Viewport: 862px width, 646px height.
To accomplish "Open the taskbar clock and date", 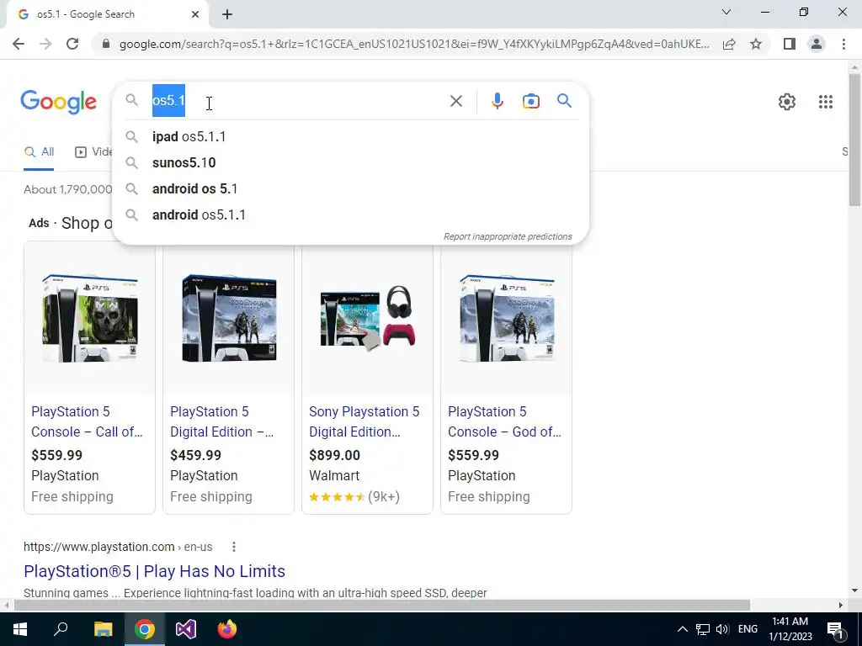I will [x=790, y=629].
